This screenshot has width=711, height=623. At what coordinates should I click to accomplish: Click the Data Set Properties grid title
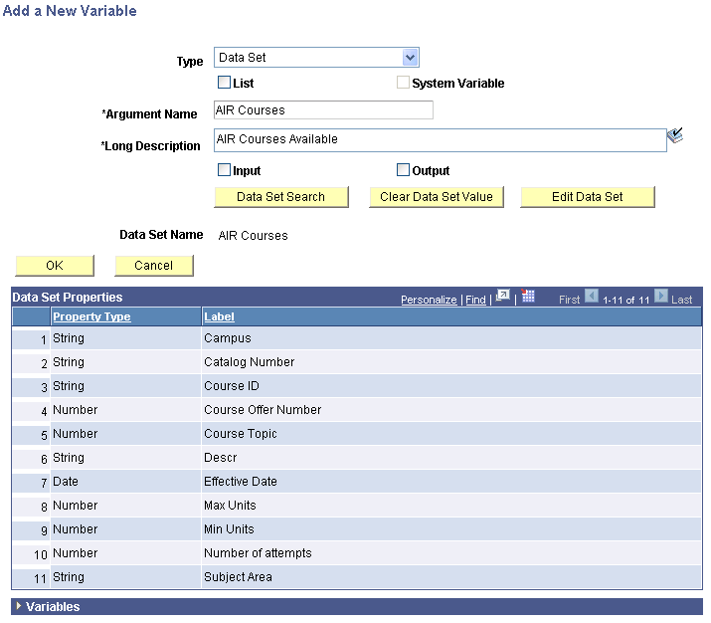click(x=67, y=298)
